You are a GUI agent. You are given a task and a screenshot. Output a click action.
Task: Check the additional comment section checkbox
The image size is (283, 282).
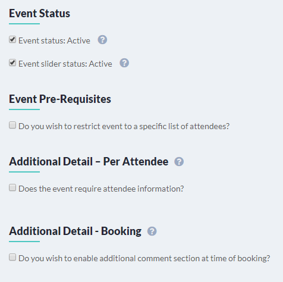click(12, 257)
